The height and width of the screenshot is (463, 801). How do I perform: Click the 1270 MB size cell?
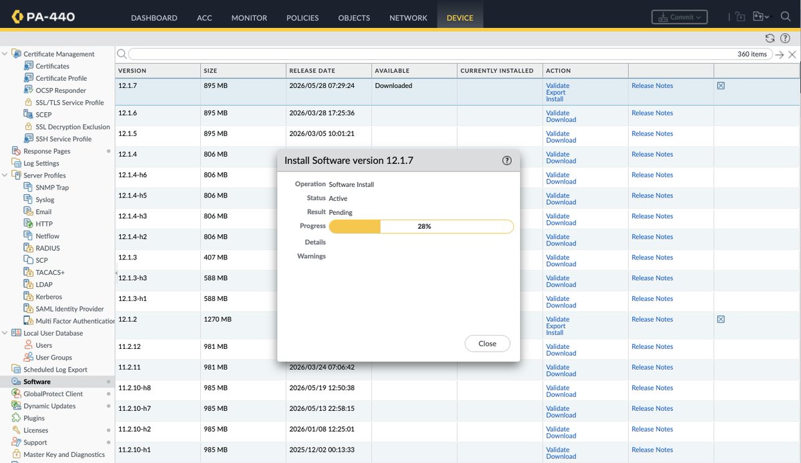tap(243, 326)
